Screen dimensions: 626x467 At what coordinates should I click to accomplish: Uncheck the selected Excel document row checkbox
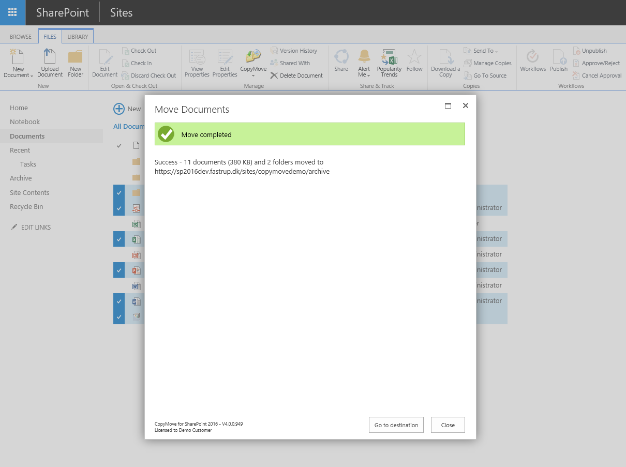click(x=119, y=239)
